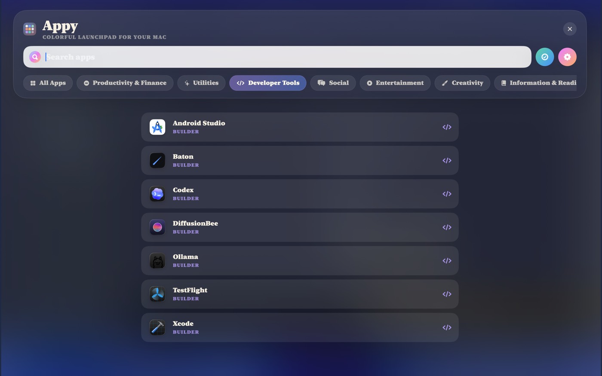Click code tag icon on Ollama row
The width and height of the screenshot is (602, 376).
(447, 261)
